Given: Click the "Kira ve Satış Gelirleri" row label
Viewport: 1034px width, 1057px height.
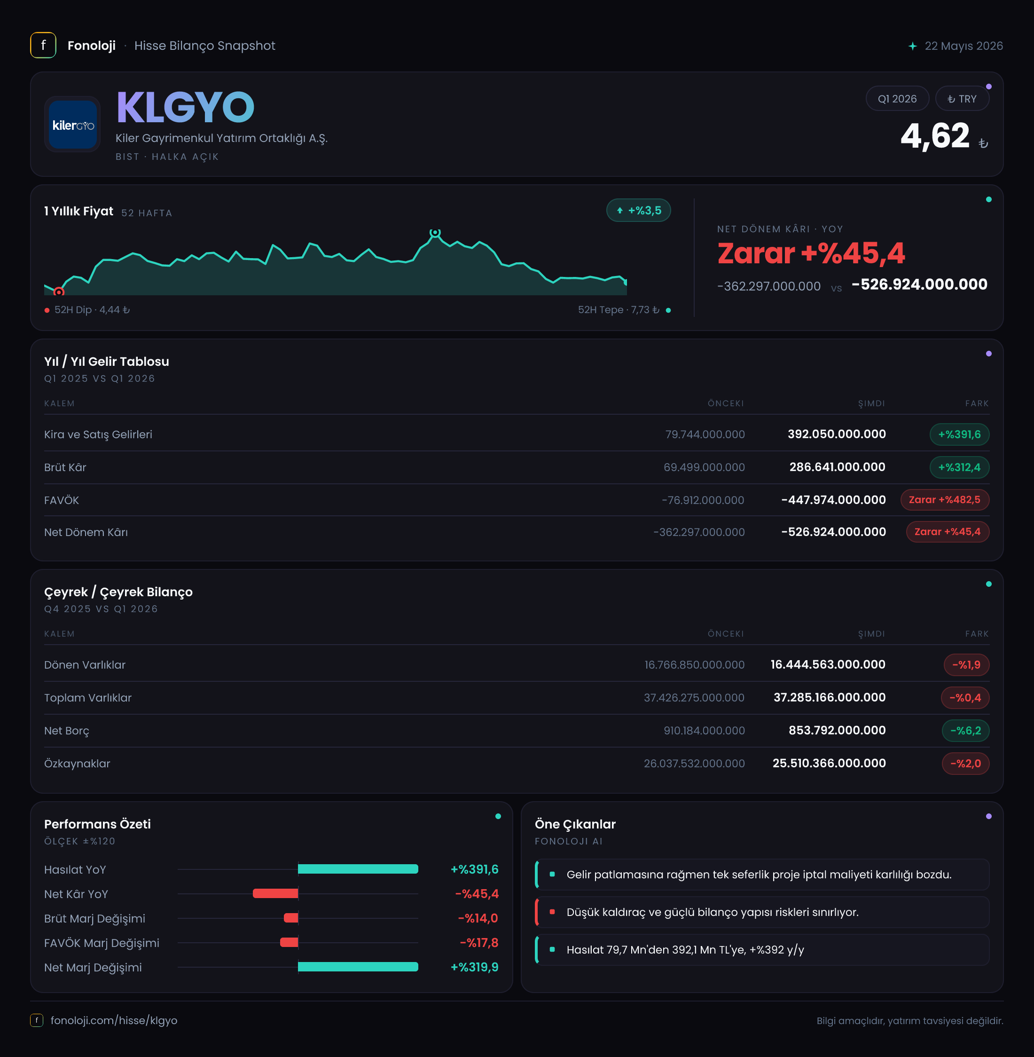Looking at the screenshot, I should tap(98, 434).
